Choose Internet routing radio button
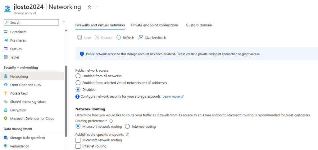 (127, 126)
